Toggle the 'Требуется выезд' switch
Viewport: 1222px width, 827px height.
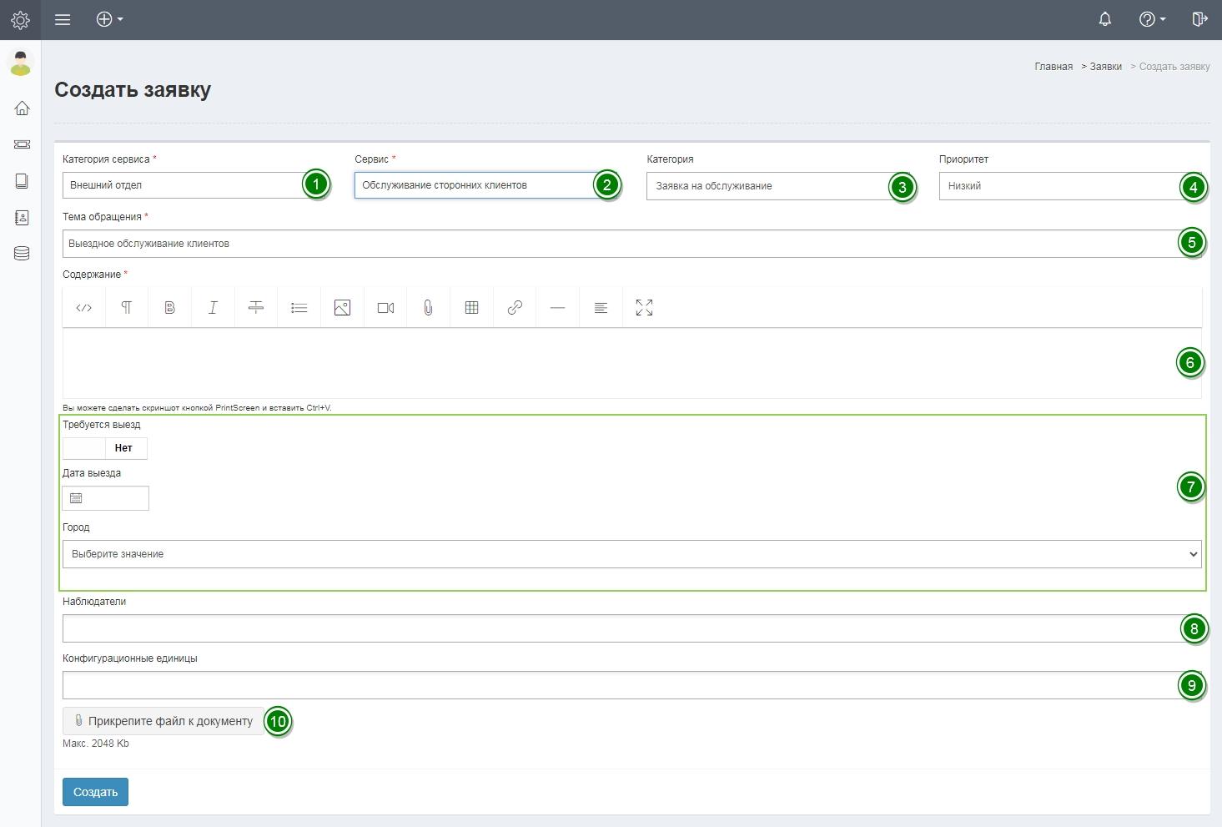coord(105,448)
